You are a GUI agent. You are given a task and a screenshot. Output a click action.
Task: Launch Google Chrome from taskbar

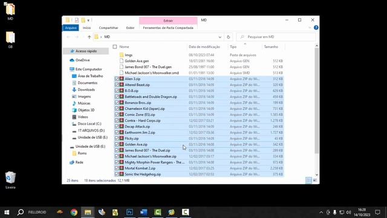pyautogui.click(x=74, y=212)
